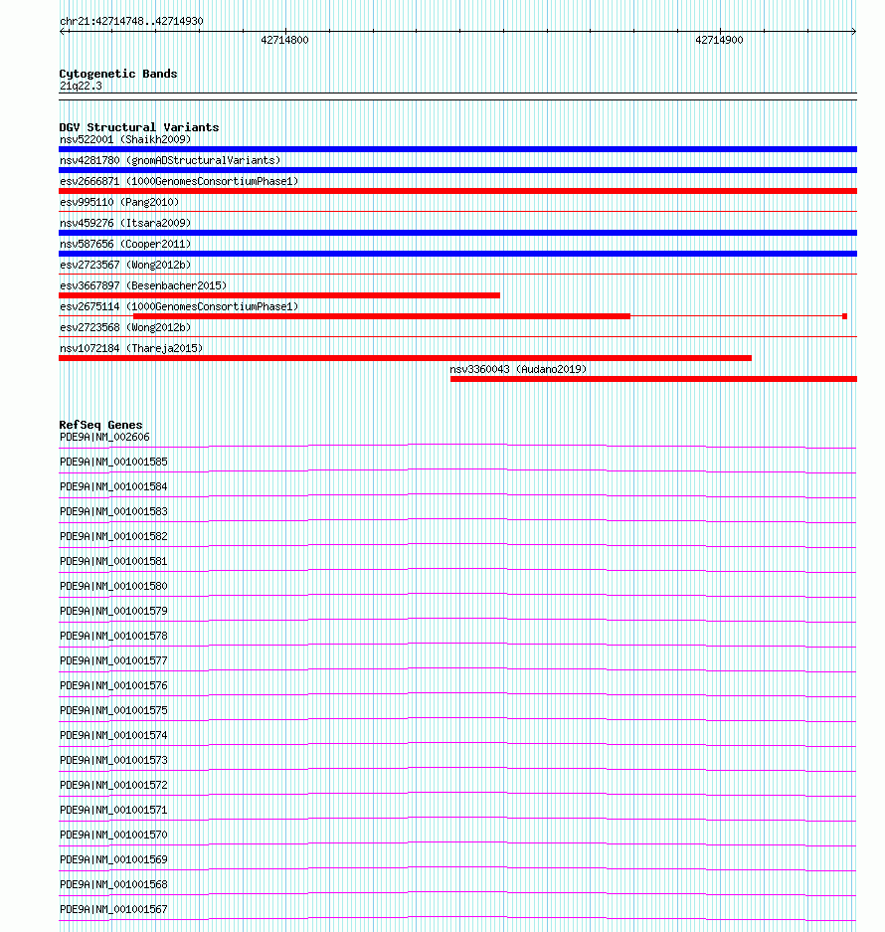Open variant esv2666871 (1000GenomesConsortiumPhase1)

179,181
